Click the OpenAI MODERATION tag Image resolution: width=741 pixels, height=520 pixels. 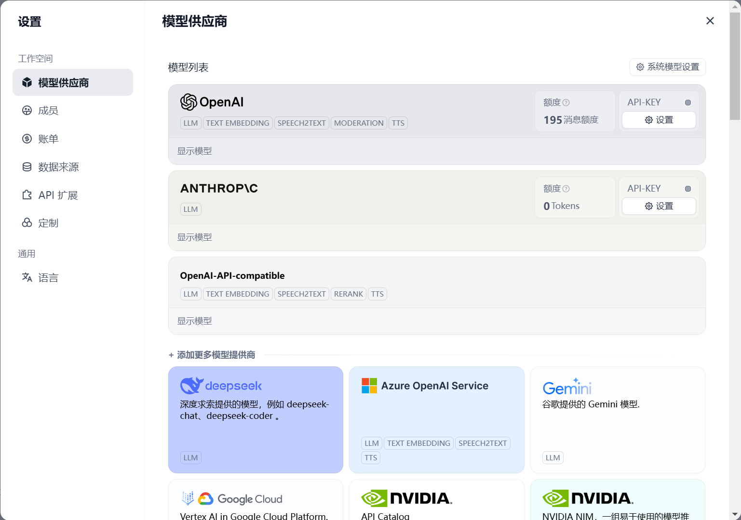coord(359,123)
